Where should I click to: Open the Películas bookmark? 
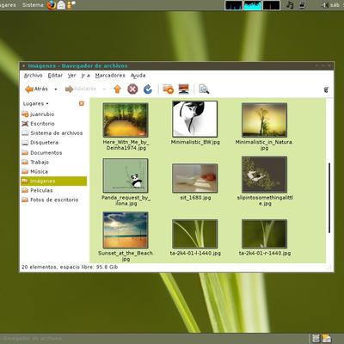[x=53, y=190]
